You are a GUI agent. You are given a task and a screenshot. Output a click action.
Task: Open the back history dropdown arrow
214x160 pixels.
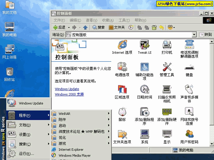point(69,28)
